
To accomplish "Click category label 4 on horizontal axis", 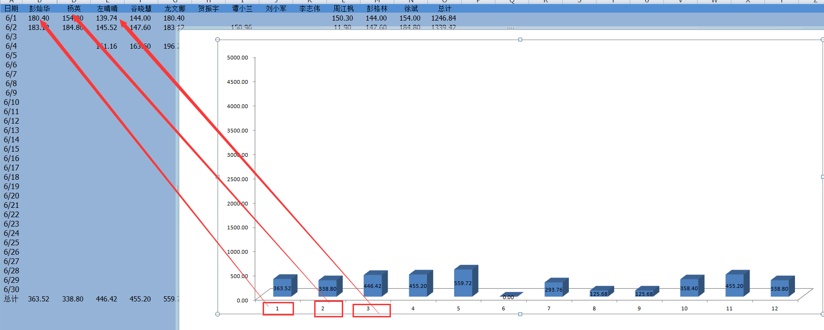I will click(x=413, y=308).
